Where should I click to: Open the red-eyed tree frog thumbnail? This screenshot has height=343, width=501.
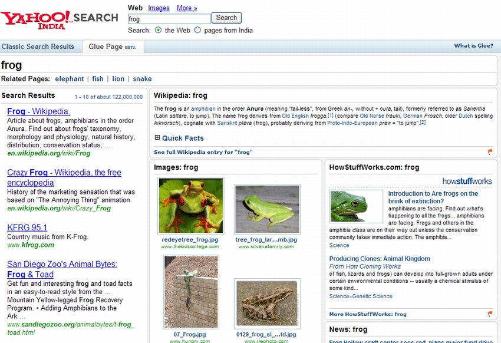click(191, 206)
